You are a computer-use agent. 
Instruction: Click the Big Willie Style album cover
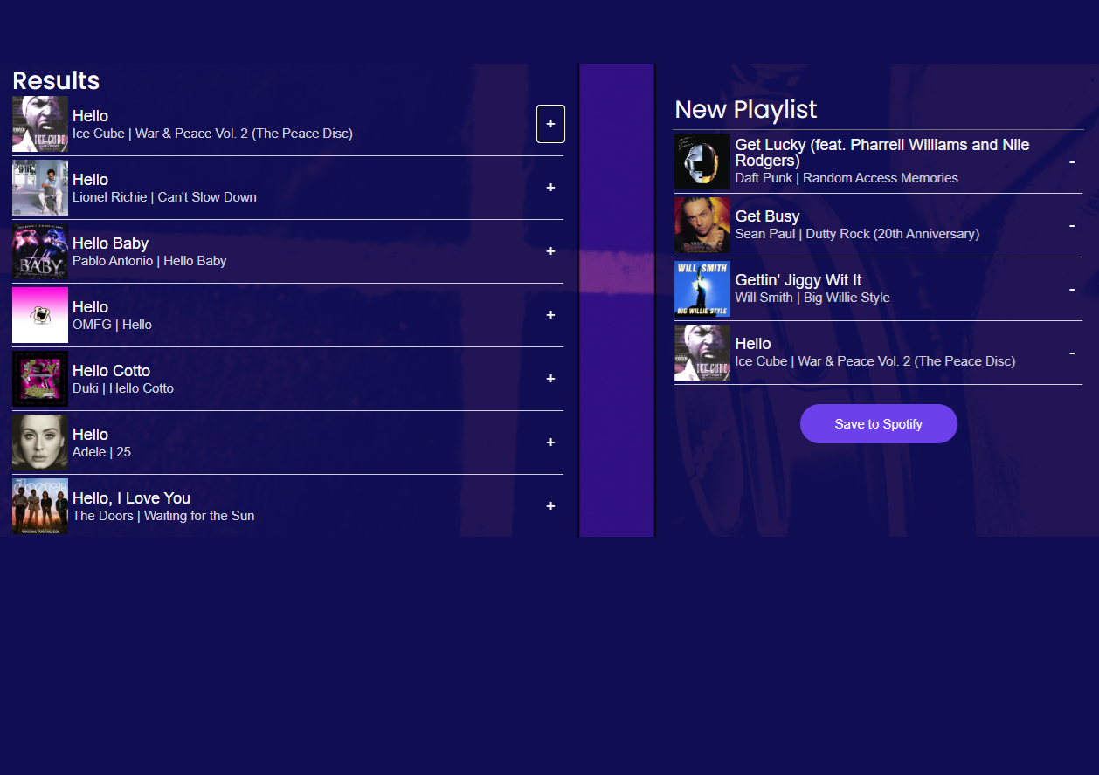[702, 288]
